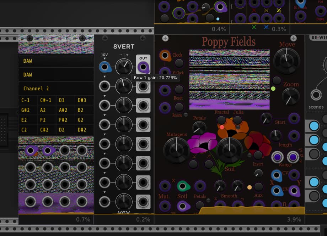Click the 8VERT row 2 gain knob
The height and width of the screenshot is (236, 327).
124,86
